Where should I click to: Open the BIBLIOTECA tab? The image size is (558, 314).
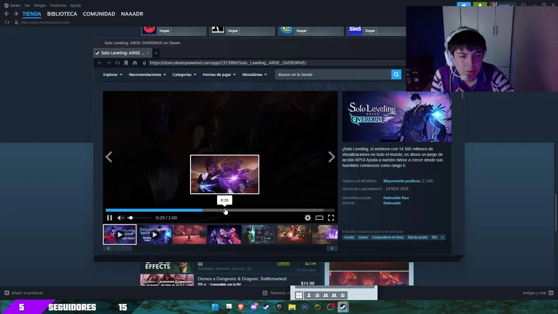click(x=62, y=14)
